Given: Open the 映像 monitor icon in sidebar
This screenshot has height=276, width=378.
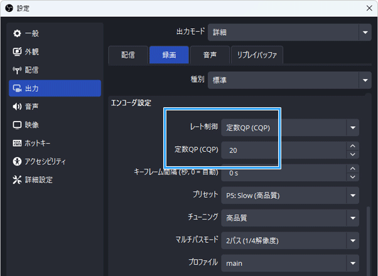Looking at the screenshot, I should (x=17, y=125).
